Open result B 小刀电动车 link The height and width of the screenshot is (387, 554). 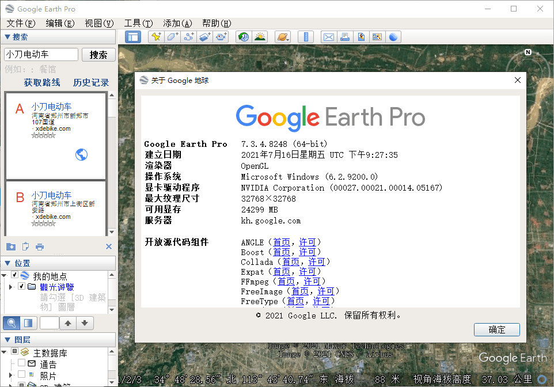click(x=51, y=195)
